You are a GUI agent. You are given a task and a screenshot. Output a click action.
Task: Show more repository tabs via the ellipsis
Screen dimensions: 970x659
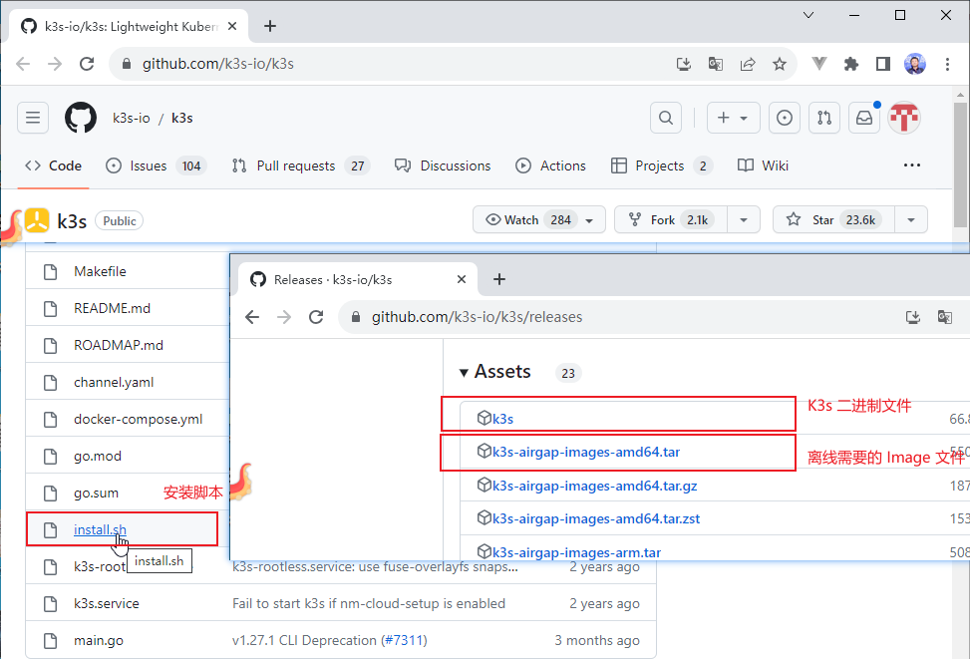click(x=912, y=165)
